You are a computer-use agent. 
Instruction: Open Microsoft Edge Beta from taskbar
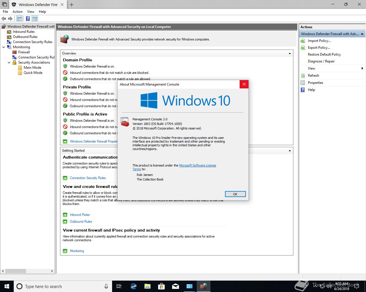[x=134, y=286]
